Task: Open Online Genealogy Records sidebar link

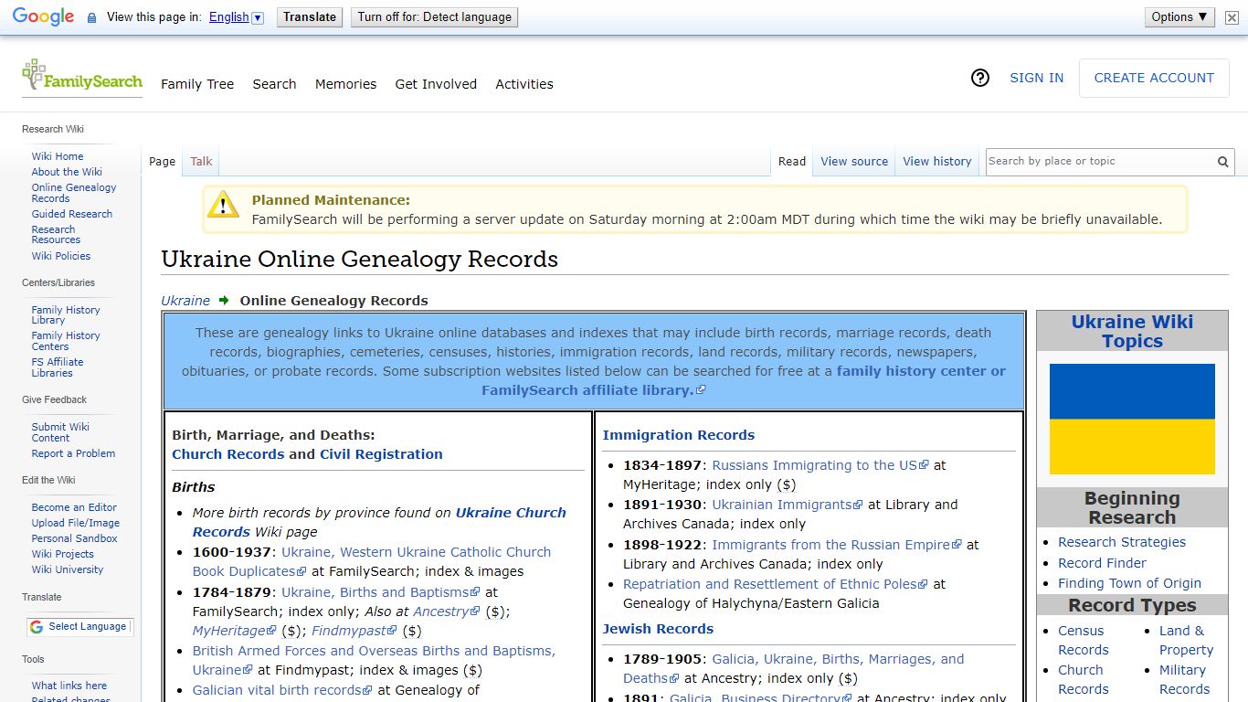Action: (74, 193)
